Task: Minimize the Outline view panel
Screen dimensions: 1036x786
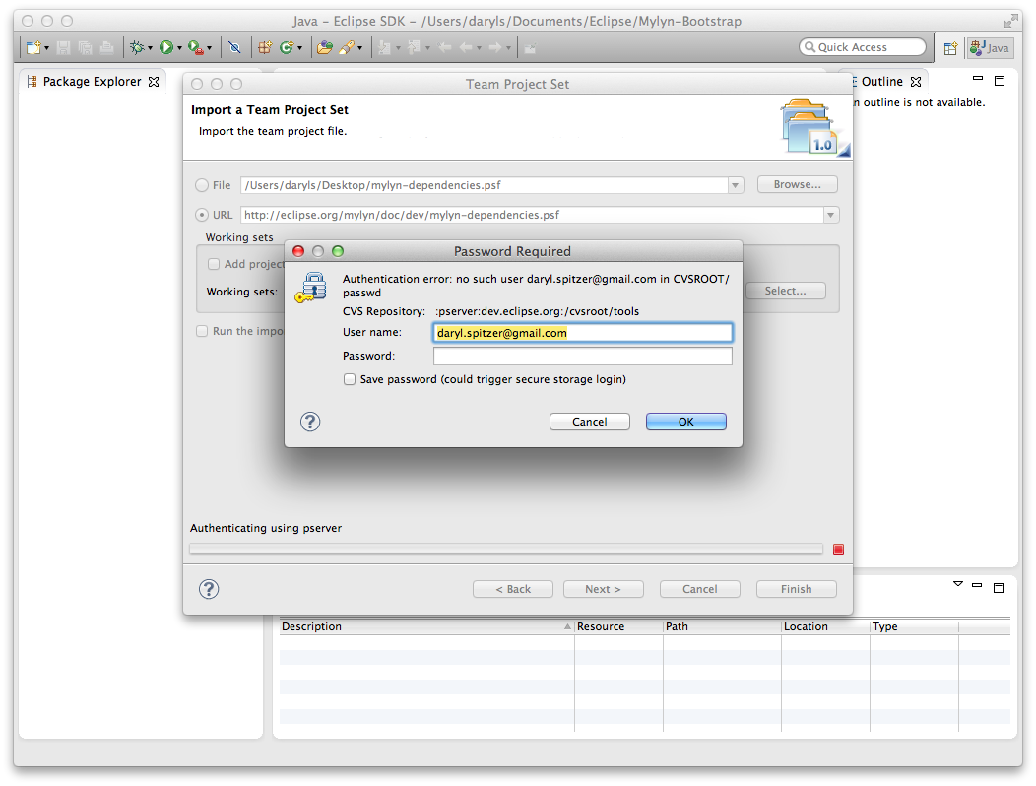Action: coord(978,79)
